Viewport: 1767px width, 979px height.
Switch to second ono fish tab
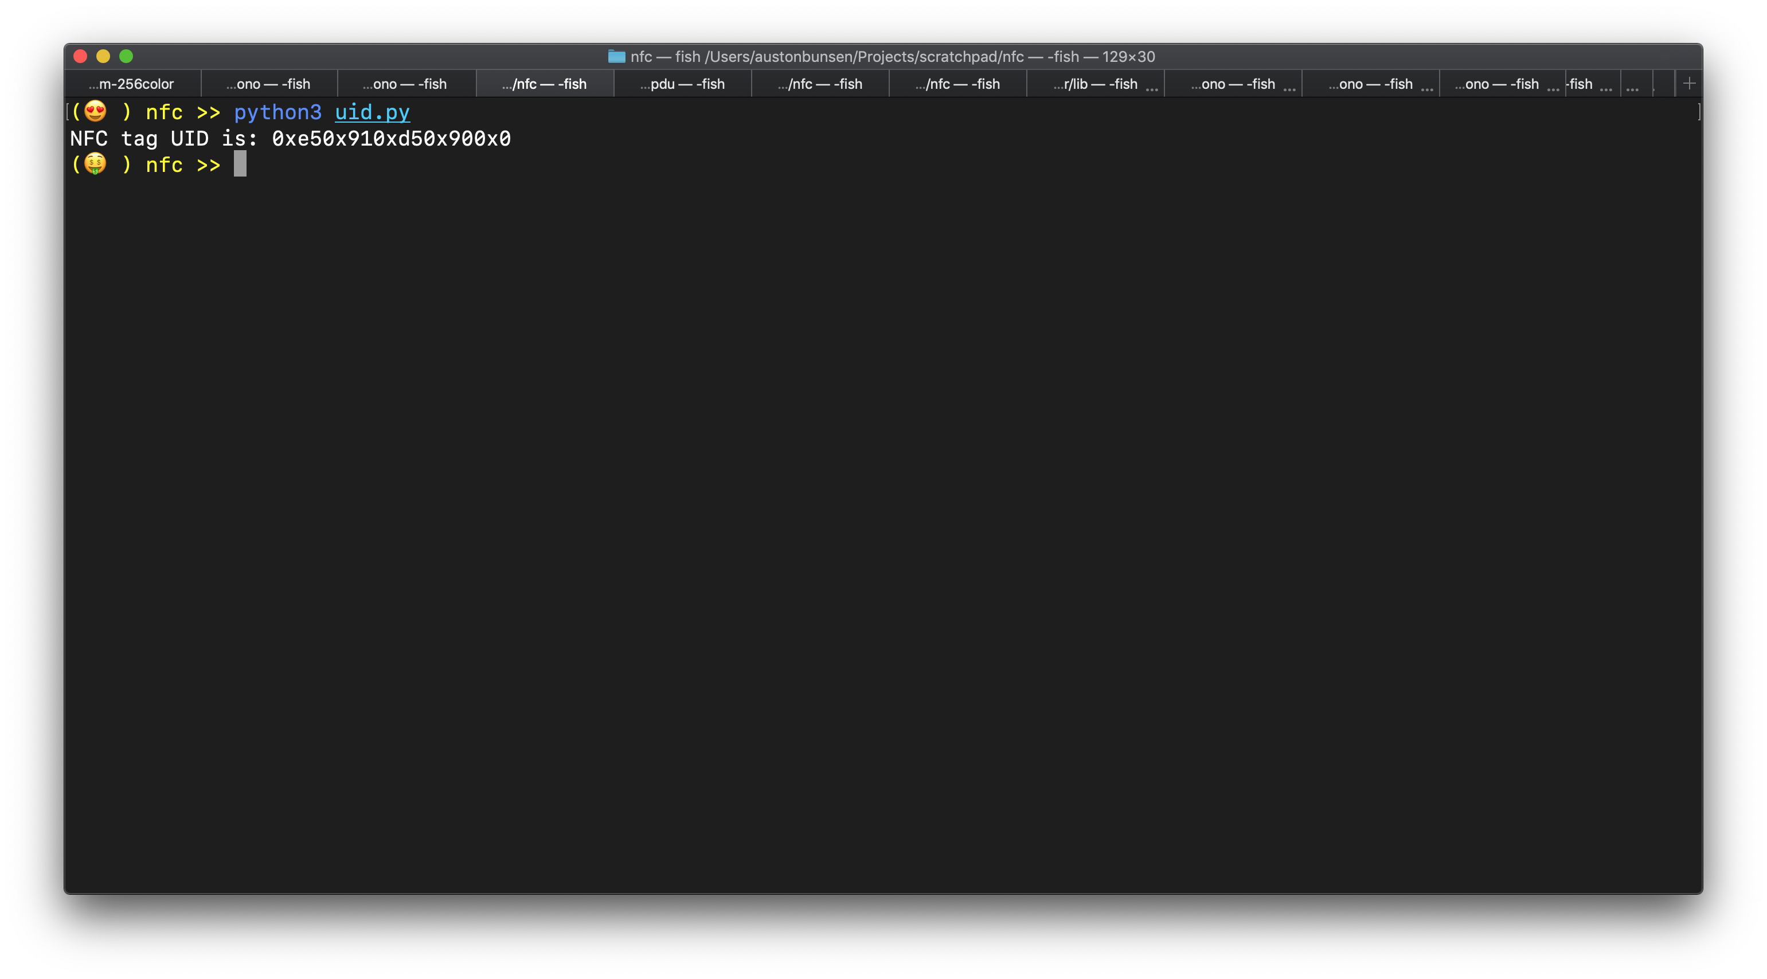405,84
